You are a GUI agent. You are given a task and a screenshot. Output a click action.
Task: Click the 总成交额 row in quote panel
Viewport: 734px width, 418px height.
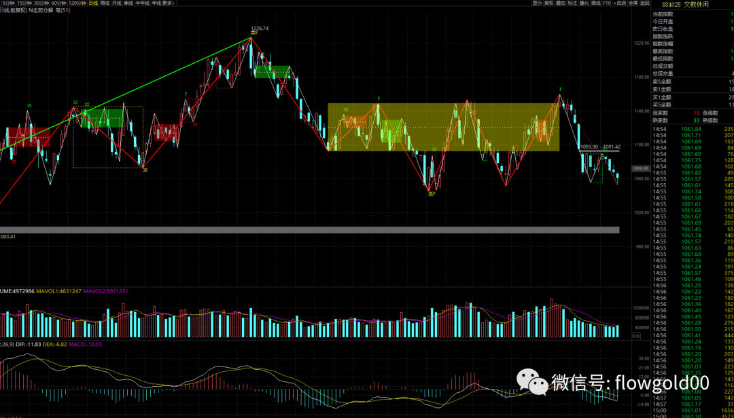[693, 66]
